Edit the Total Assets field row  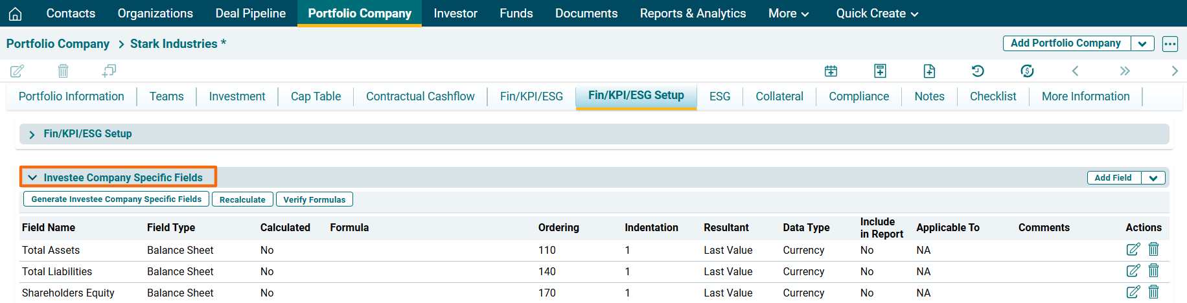[1133, 249]
